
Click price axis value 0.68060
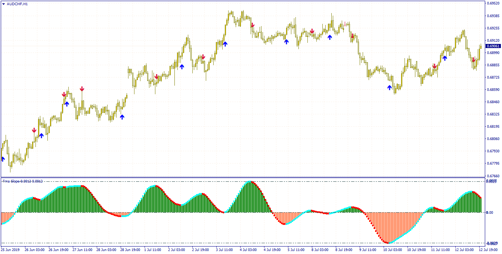(493, 139)
